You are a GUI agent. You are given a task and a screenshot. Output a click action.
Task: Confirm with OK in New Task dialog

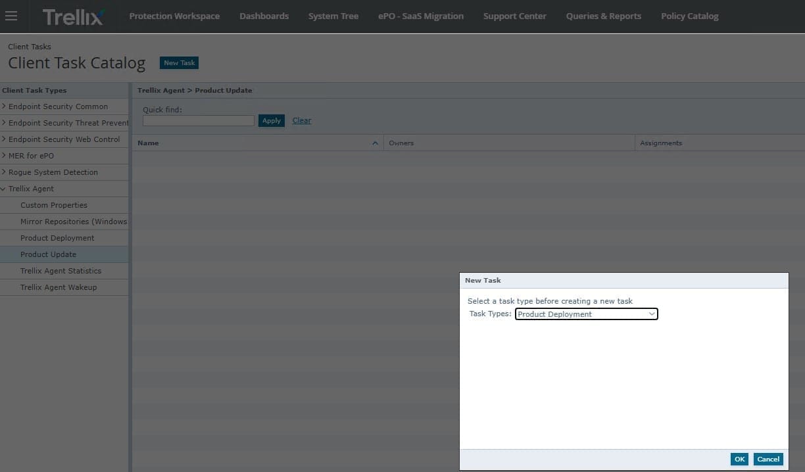point(739,460)
